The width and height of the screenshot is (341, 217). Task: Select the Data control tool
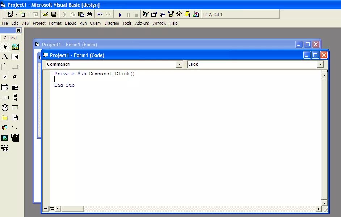(15, 138)
